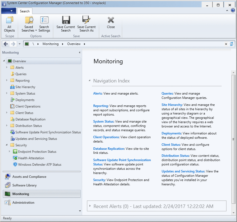Collapse the Navigation Index section

click(x=89, y=81)
